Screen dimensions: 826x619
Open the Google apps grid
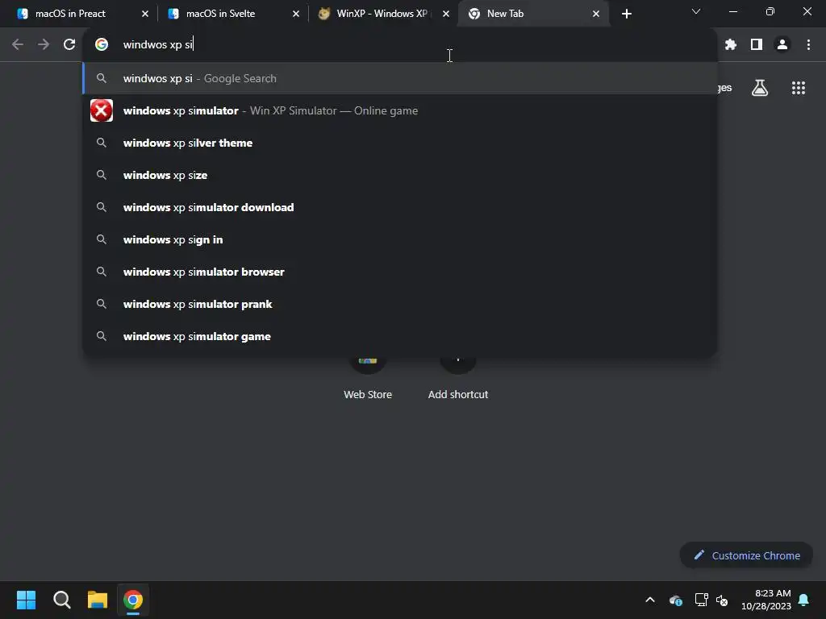click(798, 88)
